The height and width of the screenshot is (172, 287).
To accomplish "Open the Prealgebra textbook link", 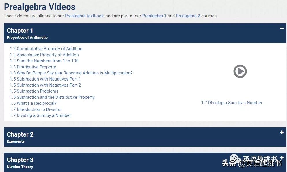I will 84,16.
